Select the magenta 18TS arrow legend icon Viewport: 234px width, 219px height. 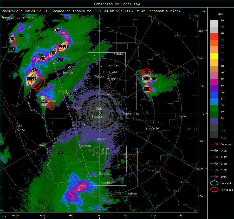(x=214, y=177)
